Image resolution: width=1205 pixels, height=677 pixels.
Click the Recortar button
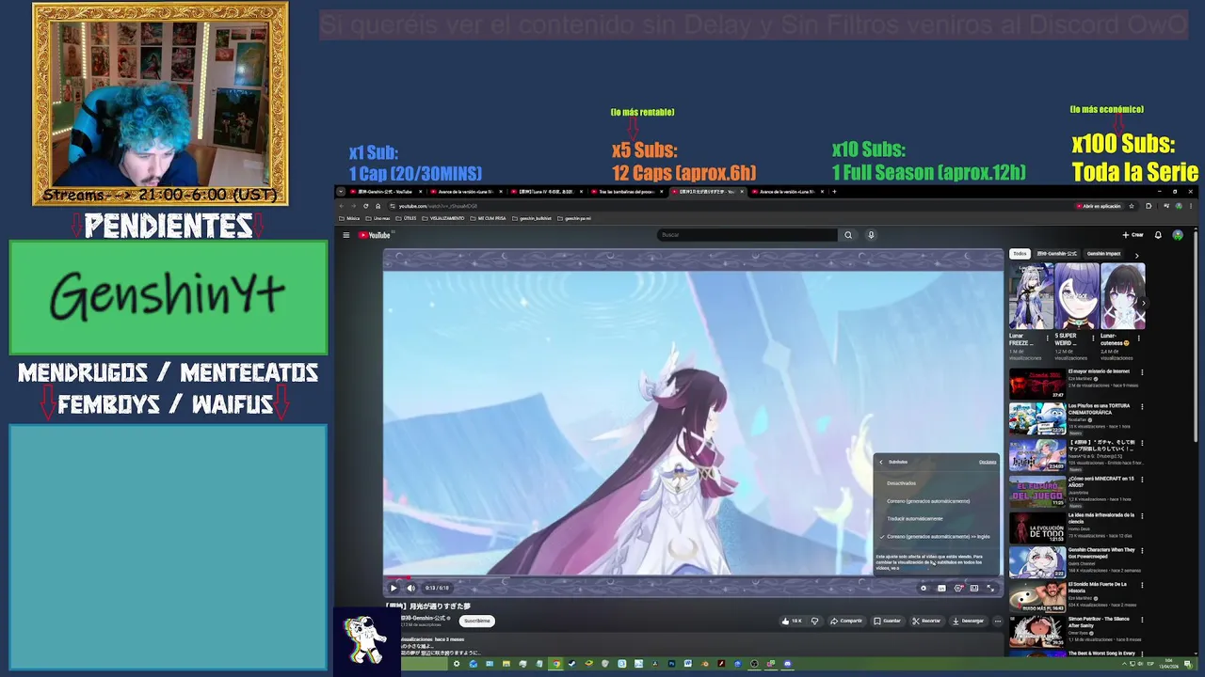click(926, 621)
